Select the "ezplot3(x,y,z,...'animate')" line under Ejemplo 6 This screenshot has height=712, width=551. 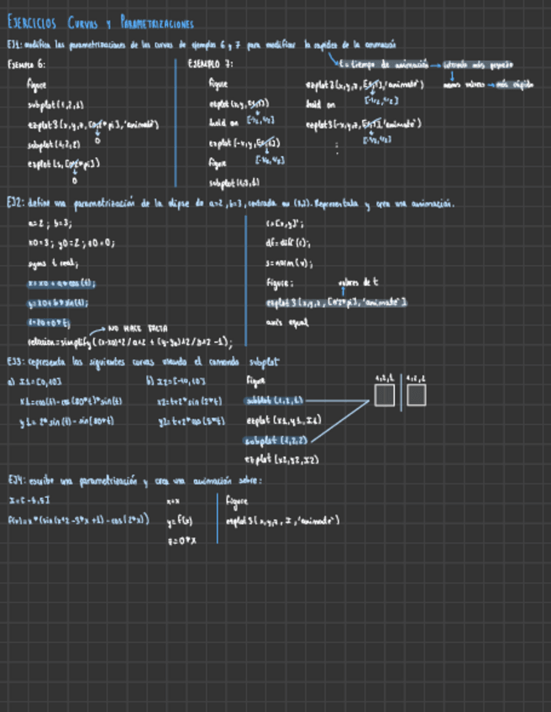point(92,125)
